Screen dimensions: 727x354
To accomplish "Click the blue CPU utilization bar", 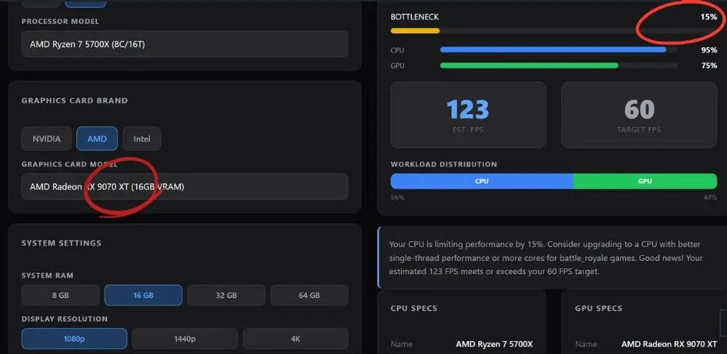I will (x=553, y=50).
